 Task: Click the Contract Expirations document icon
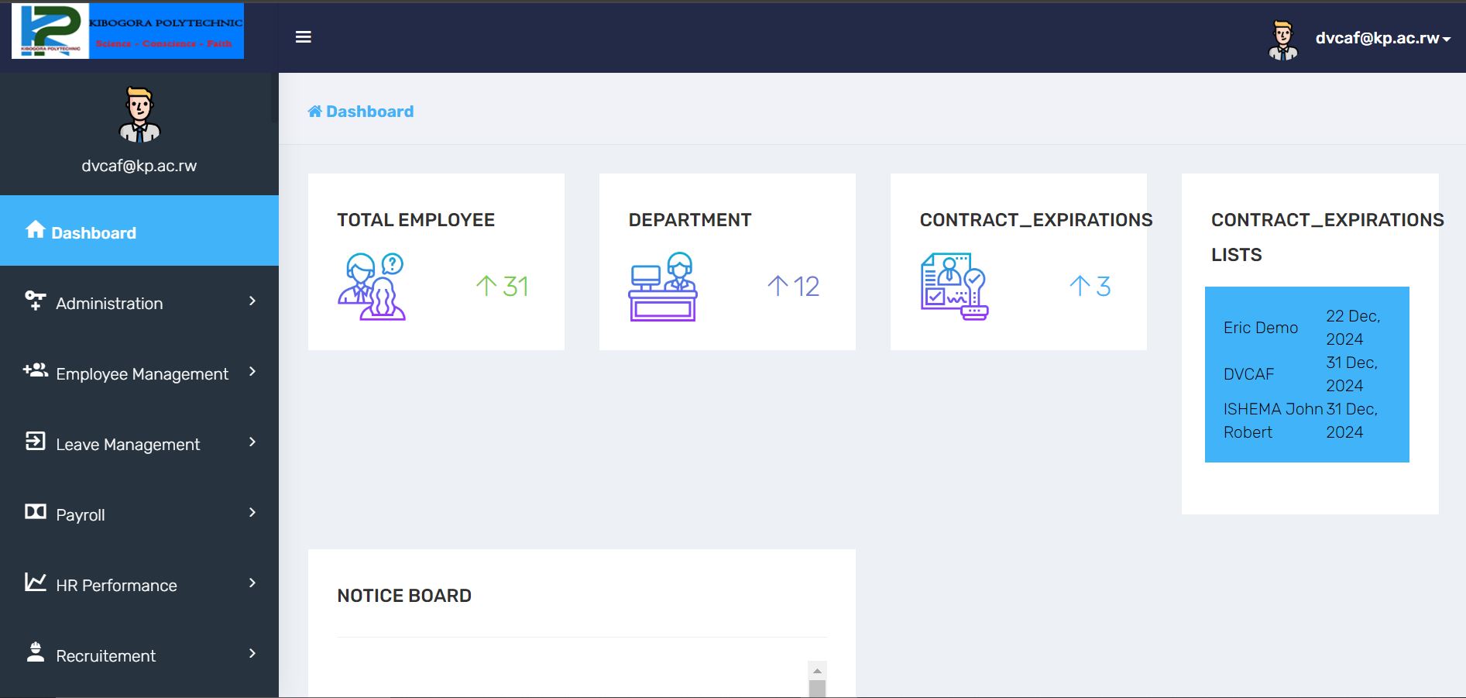coord(954,287)
